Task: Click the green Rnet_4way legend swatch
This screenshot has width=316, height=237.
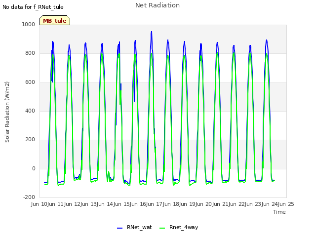Action: [x=162, y=228]
